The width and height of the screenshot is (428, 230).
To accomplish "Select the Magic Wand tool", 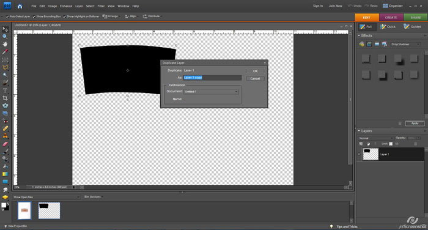I will [x=5, y=75].
